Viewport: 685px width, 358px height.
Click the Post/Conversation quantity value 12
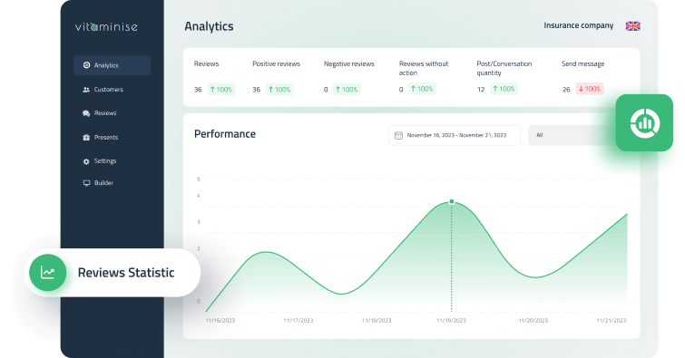[481, 90]
